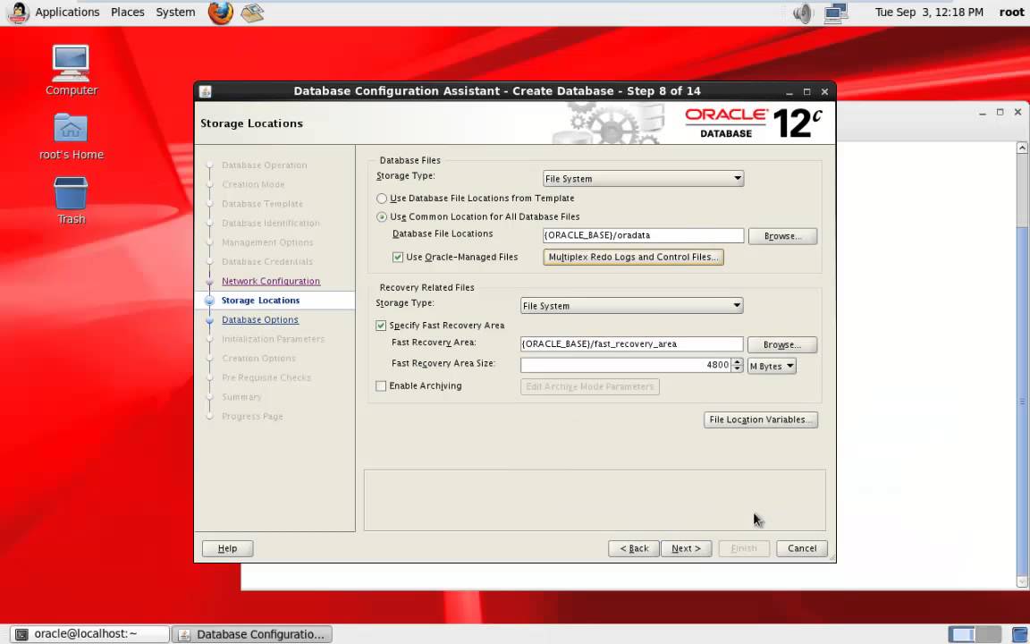
Task: Click Initialization Parameters step label
Action: tap(273, 339)
